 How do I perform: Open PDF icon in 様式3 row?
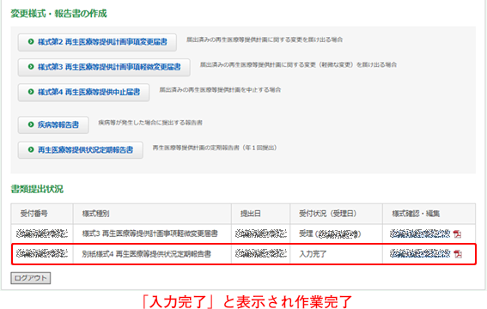click(x=457, y=234)
